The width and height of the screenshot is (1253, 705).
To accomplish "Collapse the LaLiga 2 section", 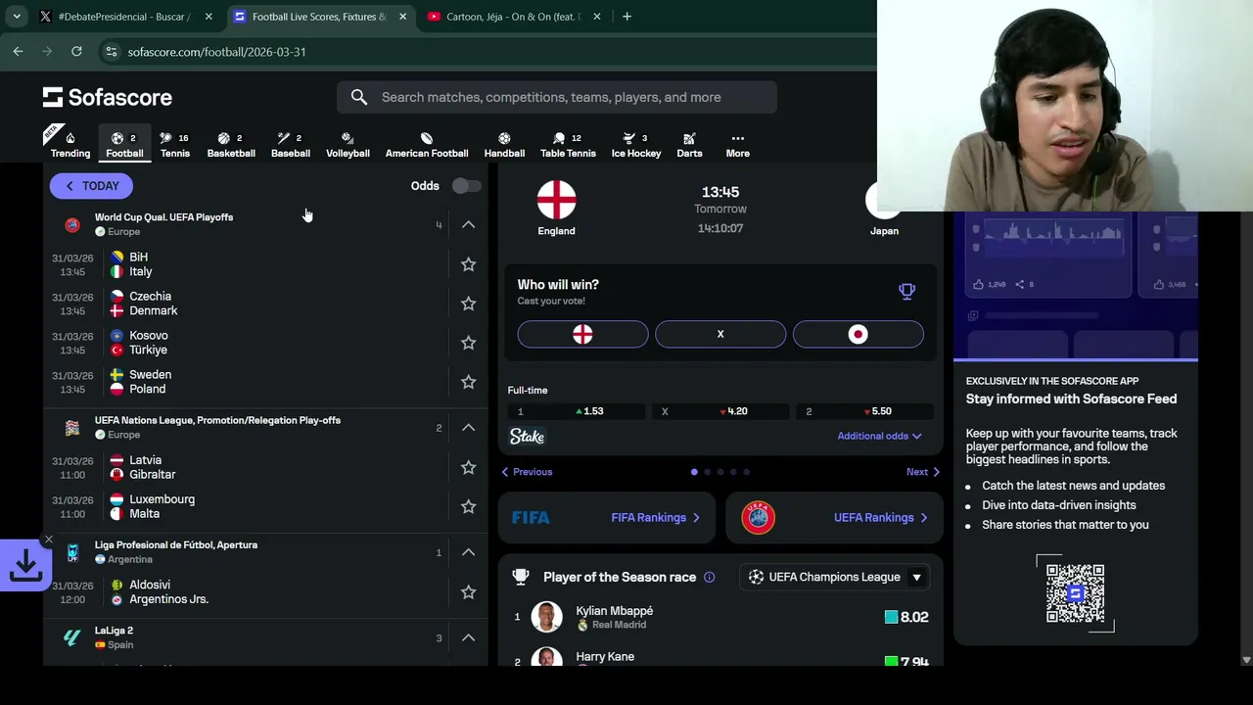I will [468, 637].
